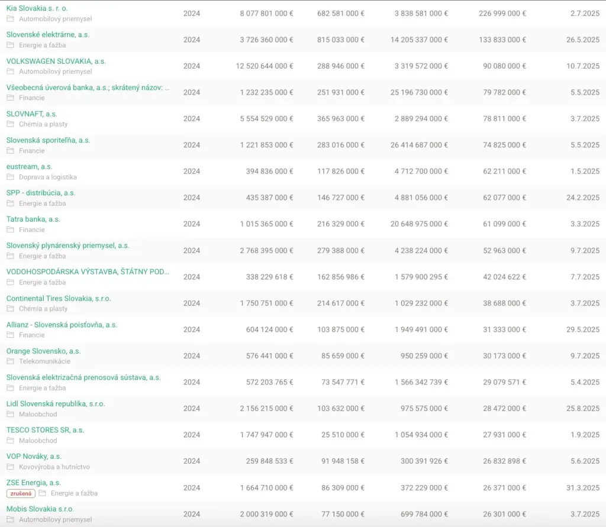Click folder icon under Mobis Slovakia
Viewport: 606px width, 527px height.
11,519
